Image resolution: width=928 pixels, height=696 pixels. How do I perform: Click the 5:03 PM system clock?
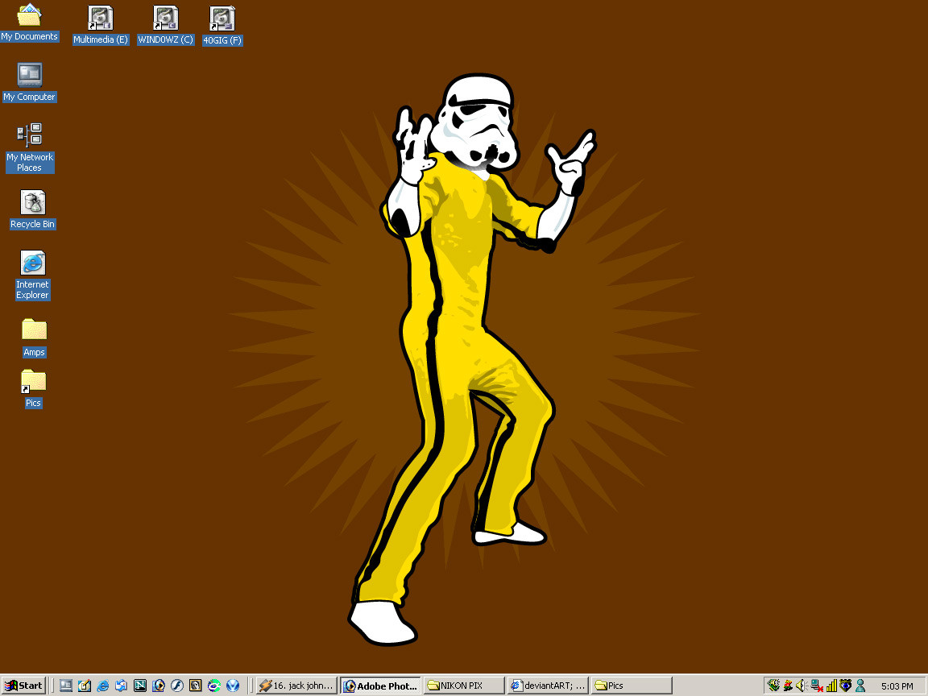(x=897, y=686)
